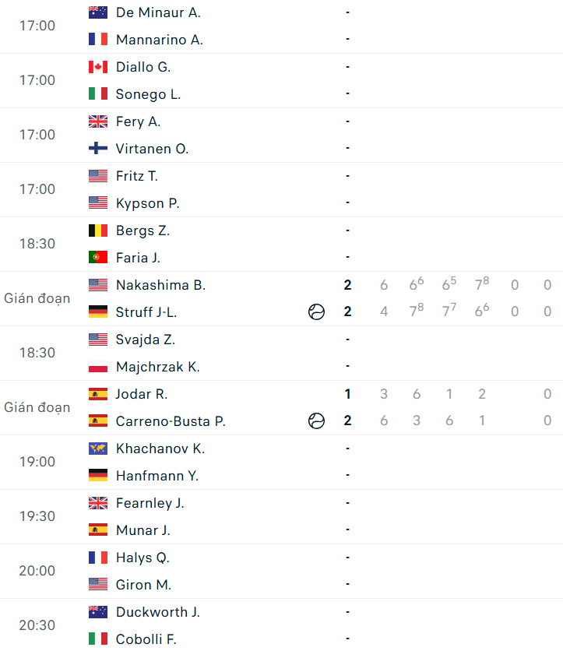Click the Polish flag beside Majchrzak K.

click(98, 367)
